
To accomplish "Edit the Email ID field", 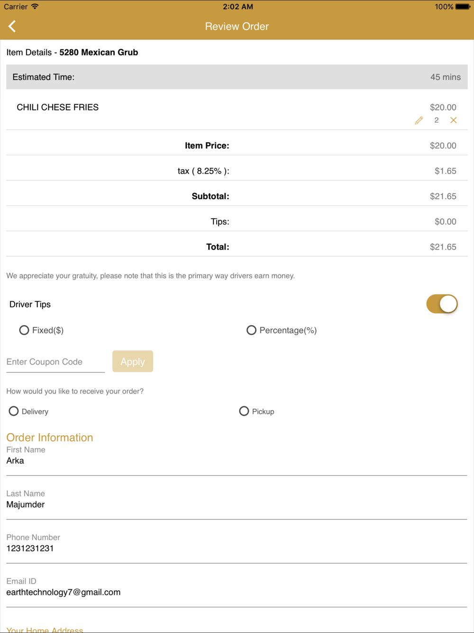I will [237, 592].
